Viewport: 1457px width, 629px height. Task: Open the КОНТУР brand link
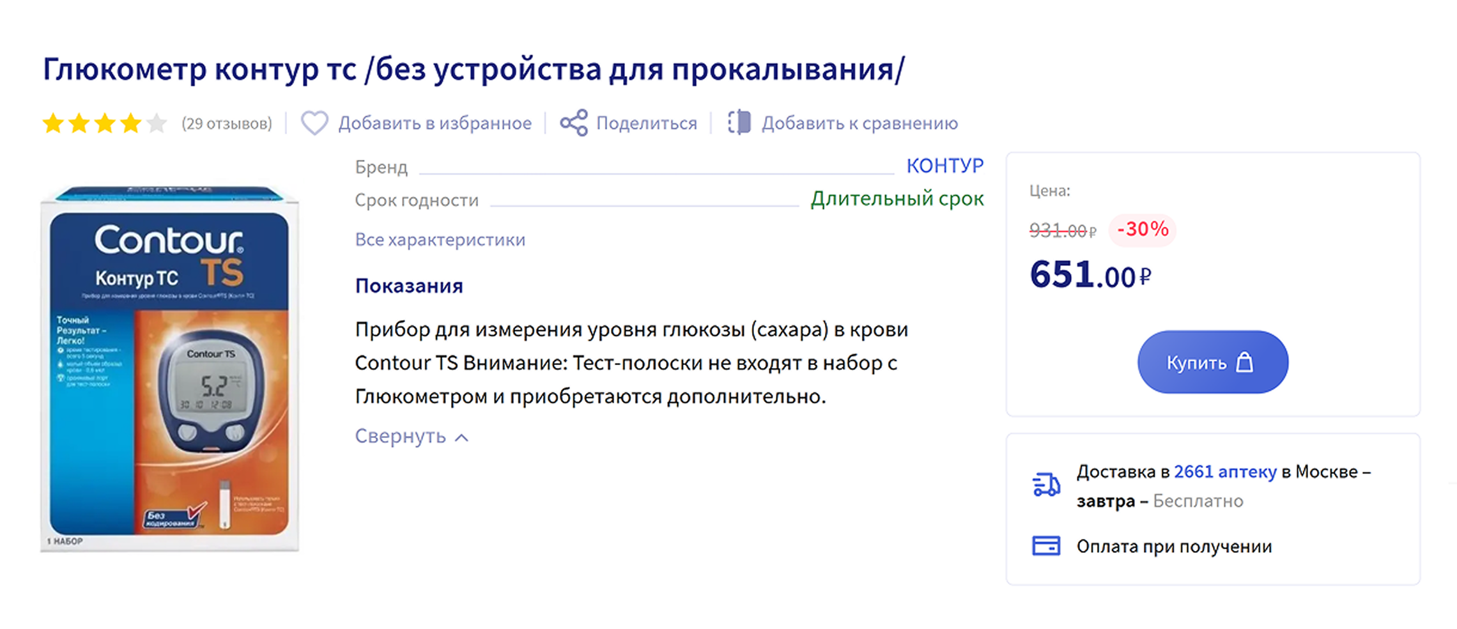click(945, 166)
